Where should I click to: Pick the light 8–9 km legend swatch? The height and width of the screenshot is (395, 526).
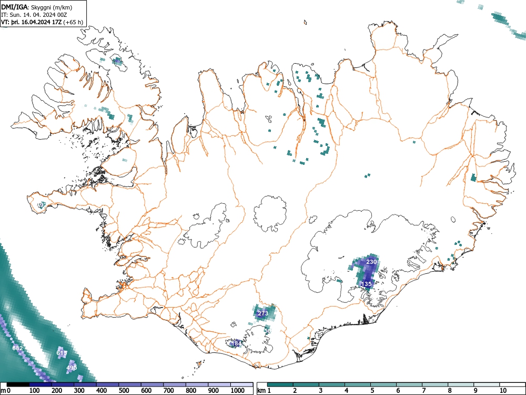461,384
